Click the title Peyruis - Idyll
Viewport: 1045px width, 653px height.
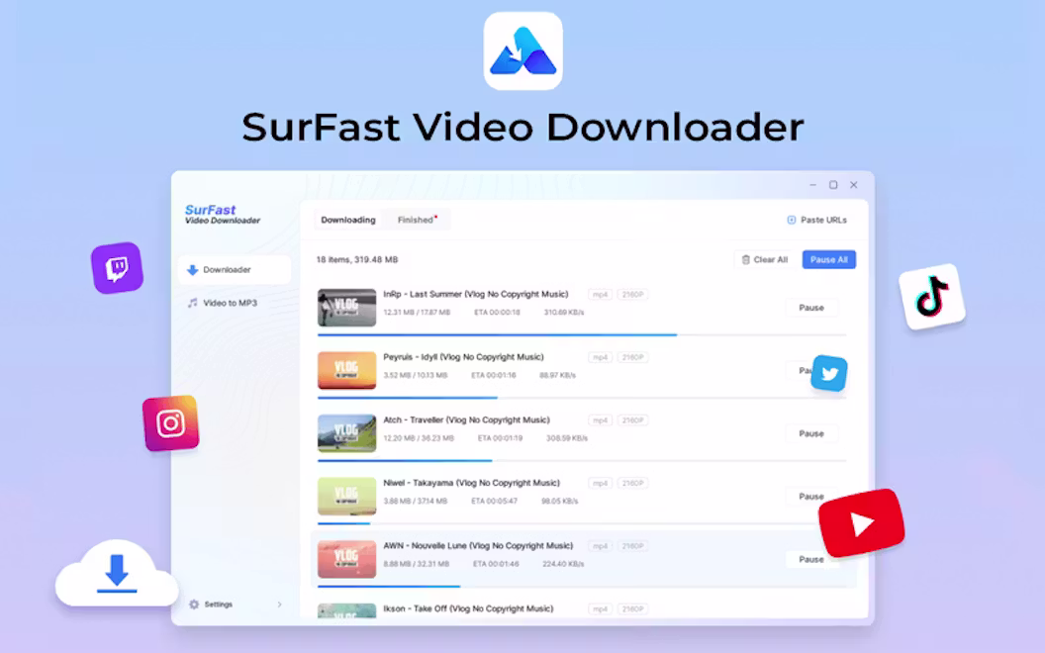coord(463,357)
